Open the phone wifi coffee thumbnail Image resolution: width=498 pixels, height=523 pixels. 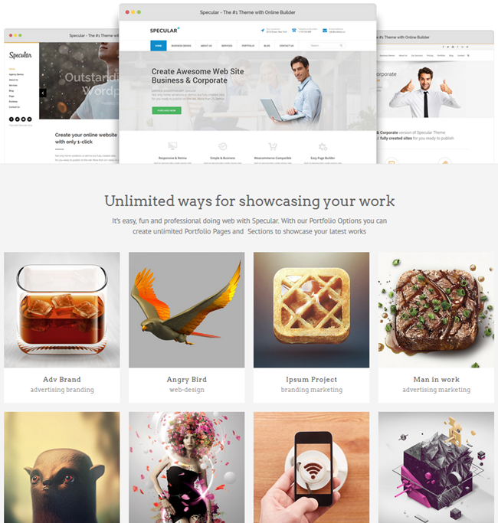point(311,467)
